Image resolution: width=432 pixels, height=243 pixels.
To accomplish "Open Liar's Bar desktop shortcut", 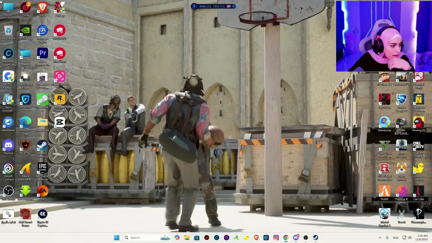I will (418, 193).
